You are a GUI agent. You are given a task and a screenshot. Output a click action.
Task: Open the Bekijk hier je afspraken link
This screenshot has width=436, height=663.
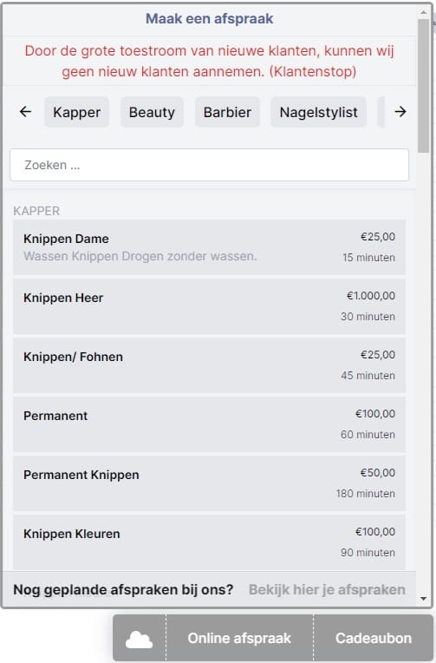327,589
